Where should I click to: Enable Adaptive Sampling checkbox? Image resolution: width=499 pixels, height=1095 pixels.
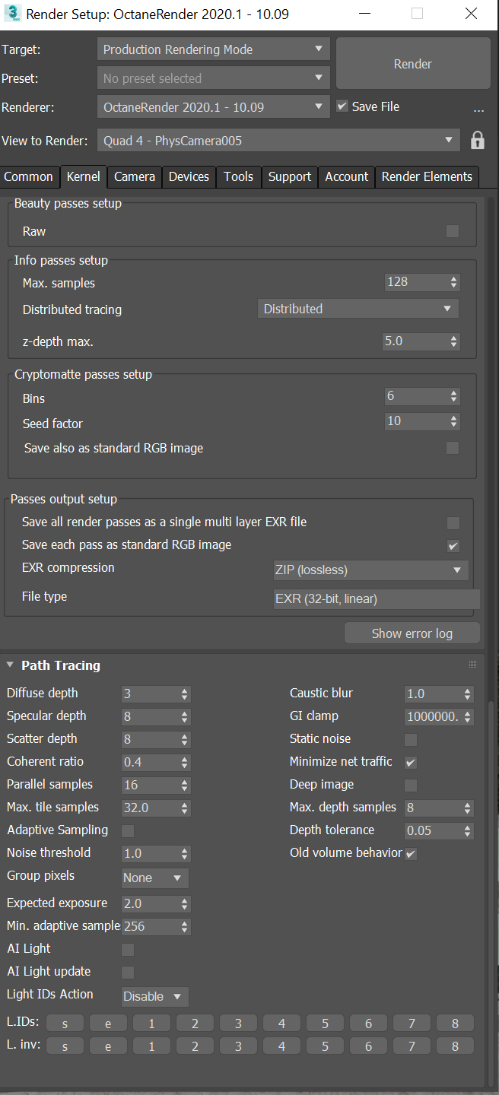coord(128,830)
